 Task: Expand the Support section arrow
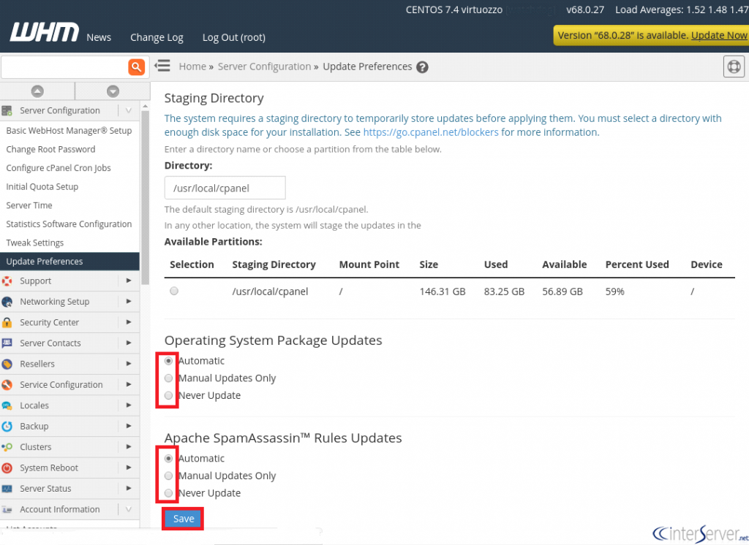tap(129, 281)
